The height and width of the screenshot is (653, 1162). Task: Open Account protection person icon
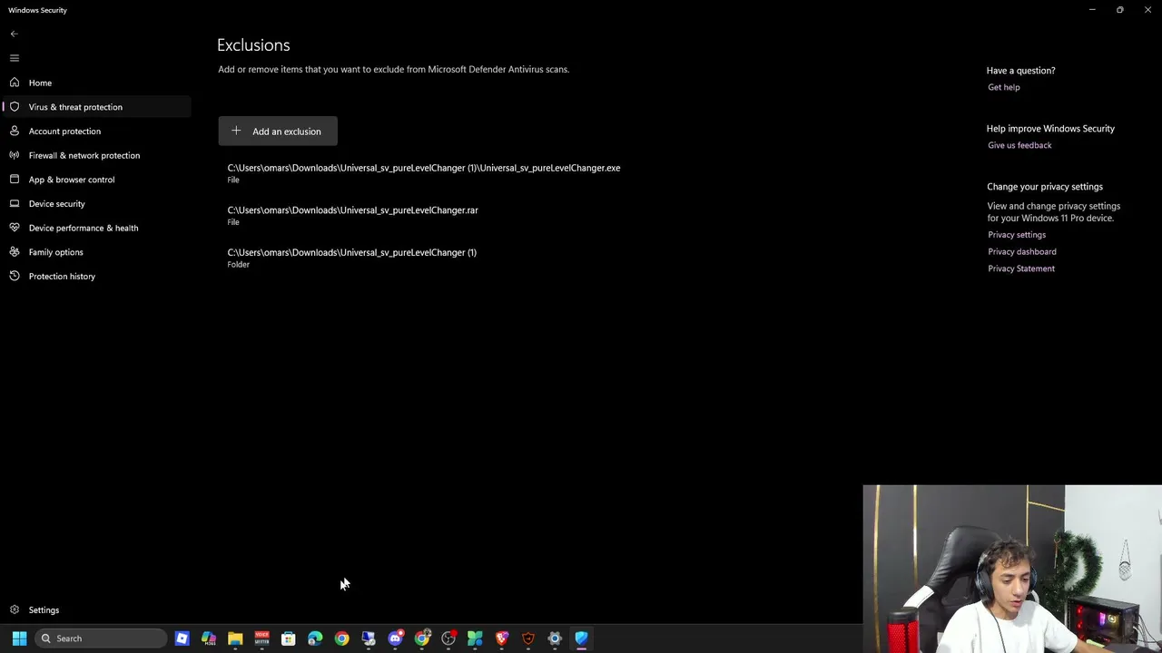click(14, 131)
